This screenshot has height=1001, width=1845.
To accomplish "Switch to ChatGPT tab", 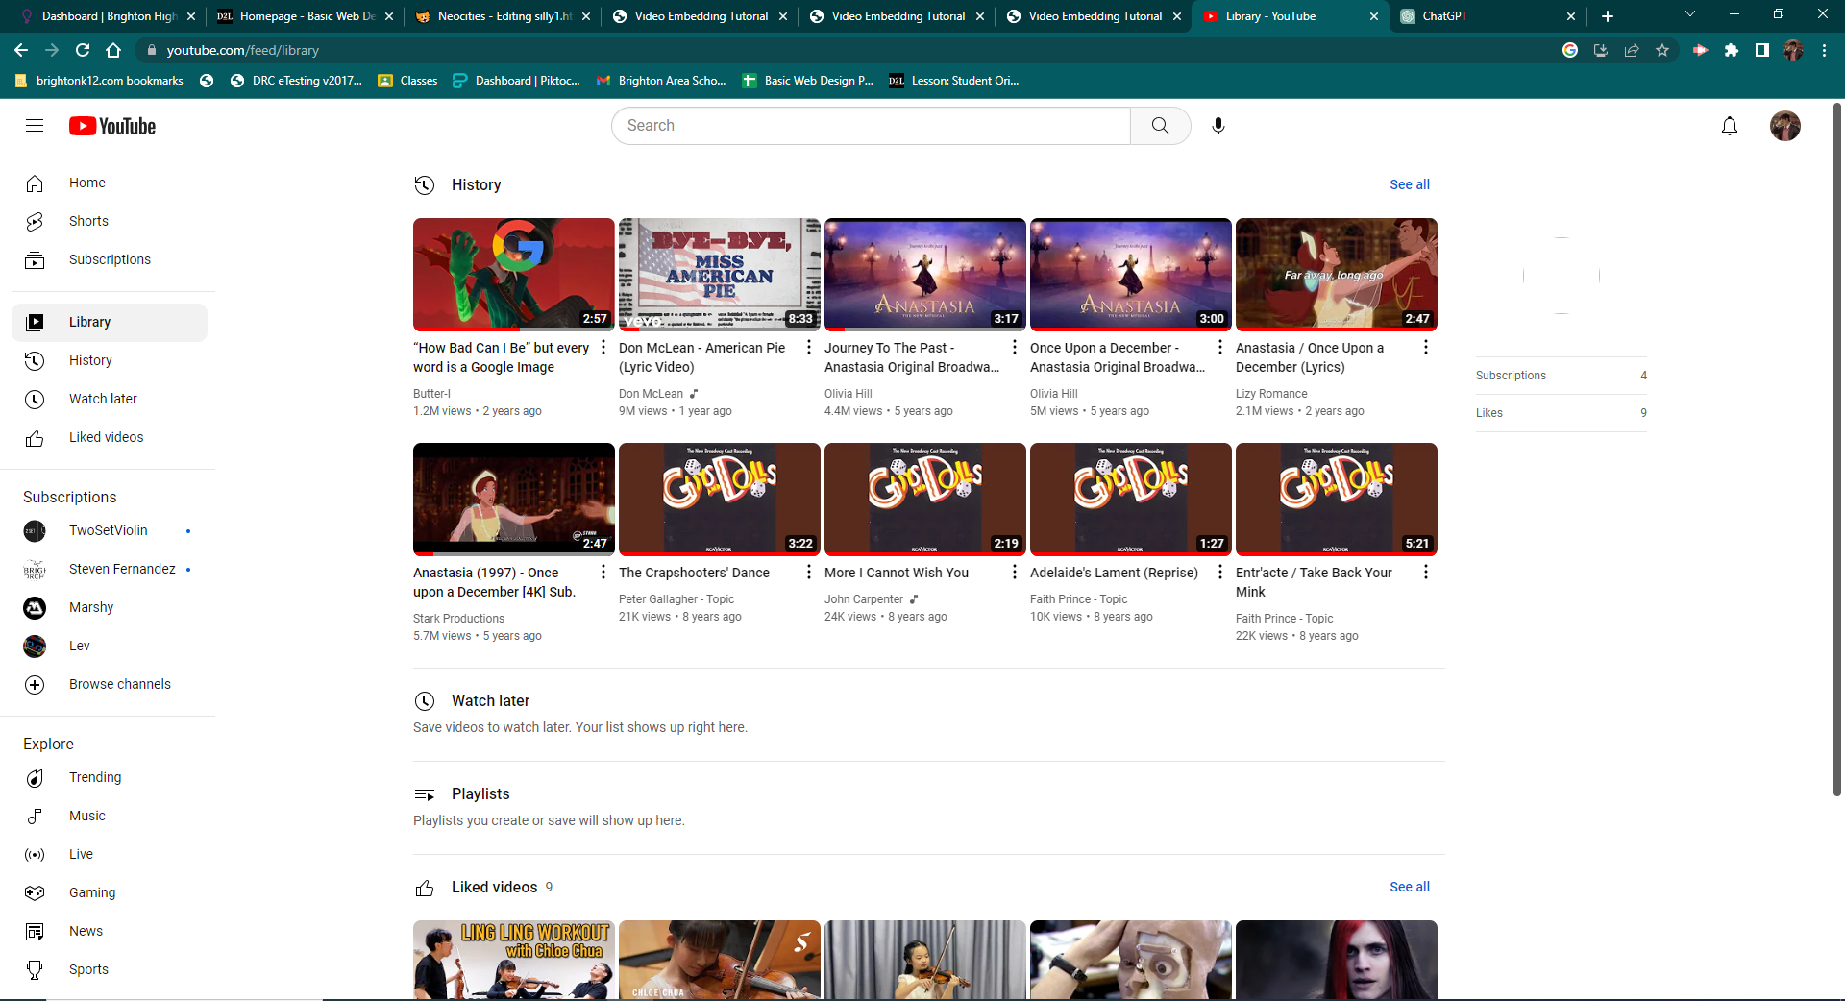I will (x=1488, y=16).
